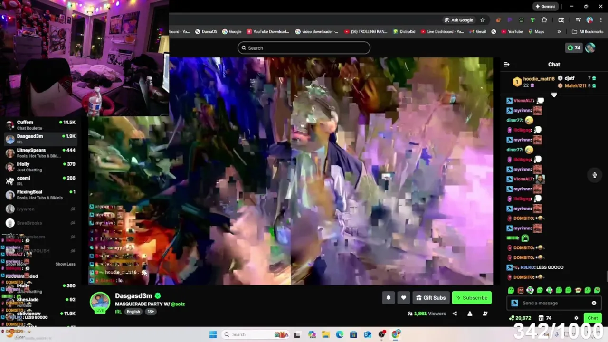Click the chat identity hammer icon
608x342 pixels.
click(x=514, y=303)
